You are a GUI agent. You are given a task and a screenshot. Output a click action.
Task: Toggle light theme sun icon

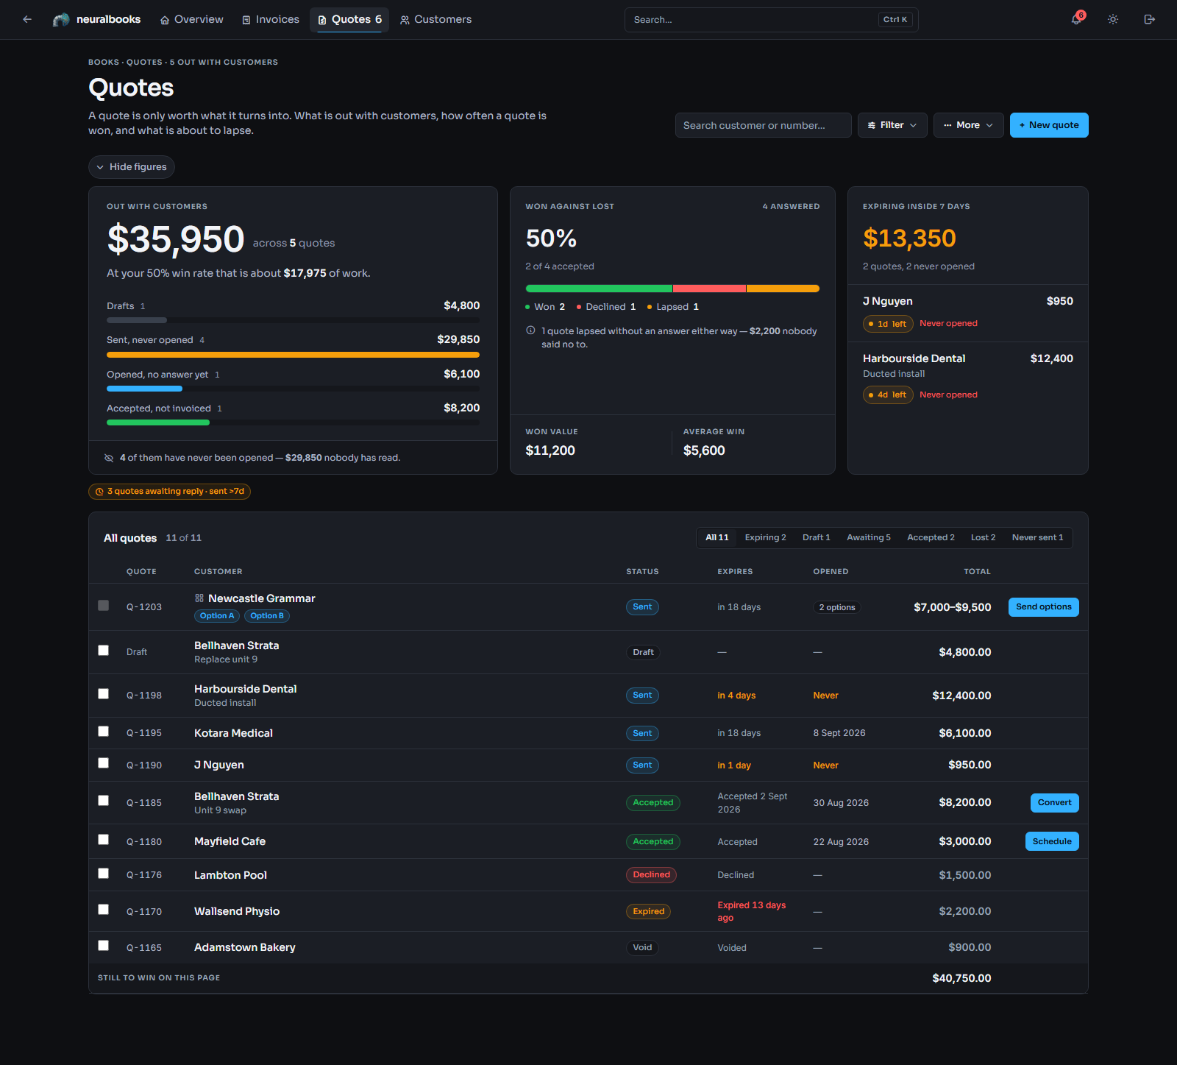[1113, 19]
